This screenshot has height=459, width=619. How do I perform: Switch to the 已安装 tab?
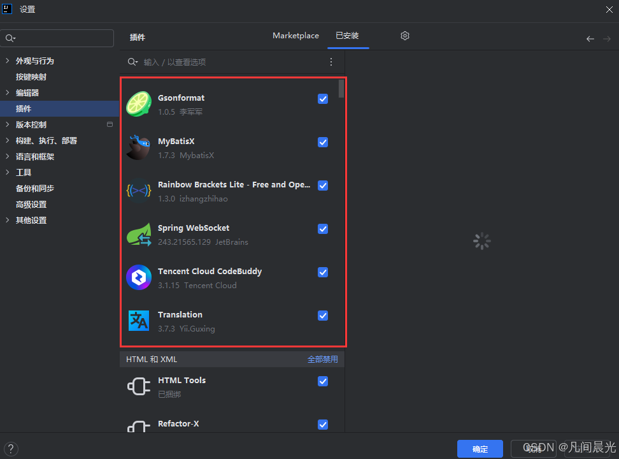point(347,36)
